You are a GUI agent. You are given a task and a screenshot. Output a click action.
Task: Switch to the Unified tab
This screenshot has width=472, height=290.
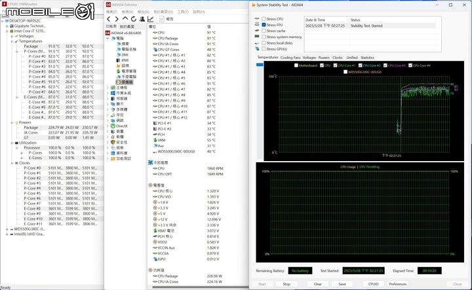coord(351,58)
